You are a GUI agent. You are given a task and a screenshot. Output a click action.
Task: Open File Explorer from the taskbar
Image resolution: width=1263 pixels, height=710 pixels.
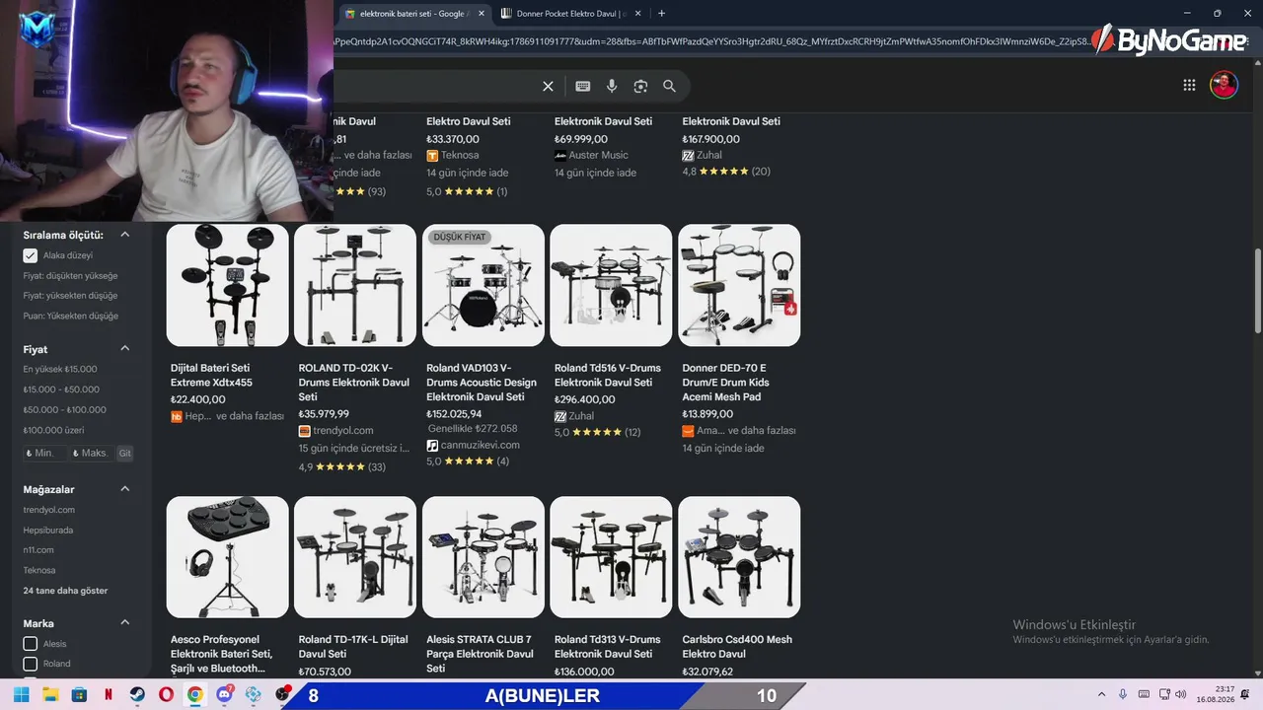pyautogui.click(x=50, y=695)
